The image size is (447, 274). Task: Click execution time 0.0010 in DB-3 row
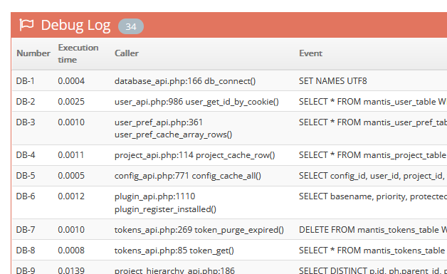[x=71, y=122]
